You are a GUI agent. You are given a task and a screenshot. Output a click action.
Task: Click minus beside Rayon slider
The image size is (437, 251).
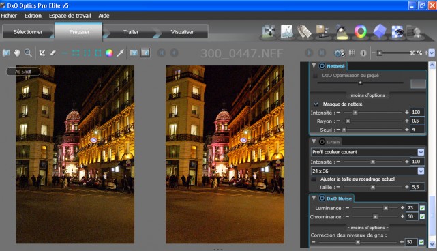pos(338,121)
